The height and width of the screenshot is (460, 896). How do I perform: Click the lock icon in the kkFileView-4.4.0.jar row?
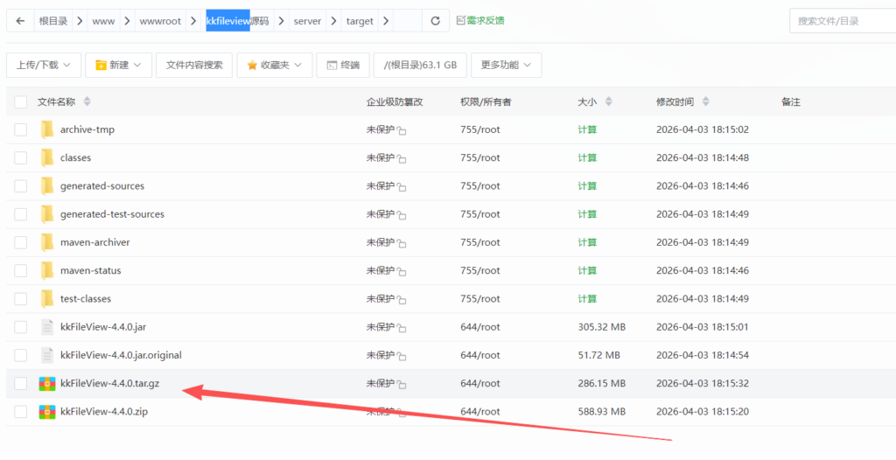click(x=402, y=328)
